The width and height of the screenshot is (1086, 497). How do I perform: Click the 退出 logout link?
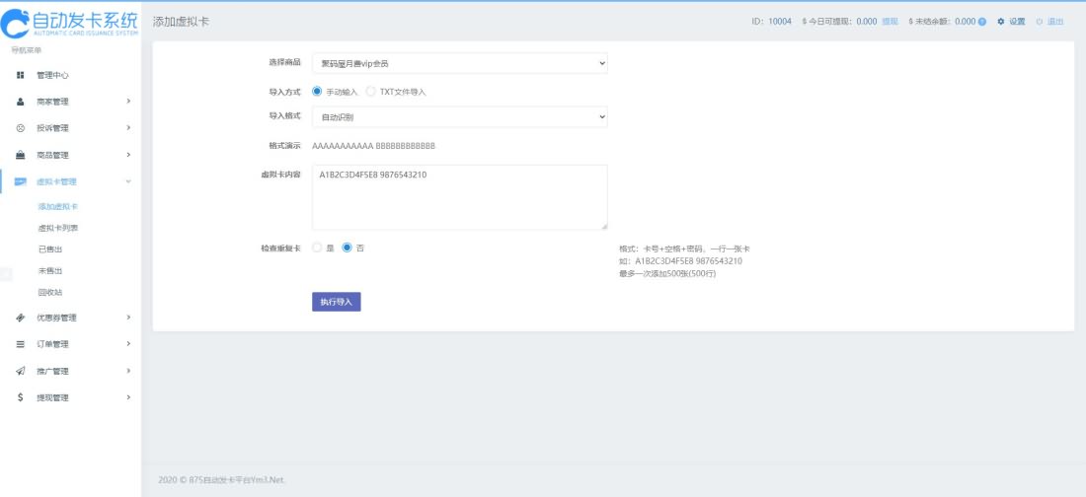[1054, 22]
